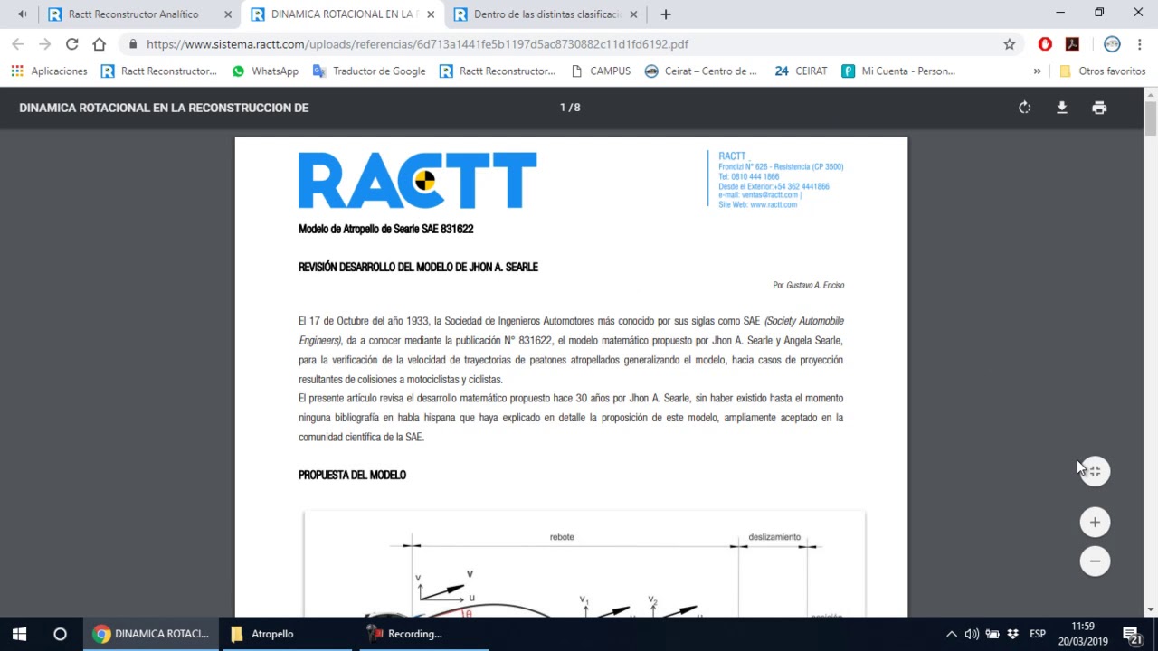Click the 'PROPUESTA DEL MODELO' heading
The image size is (1158, 651).
[353, 475]
